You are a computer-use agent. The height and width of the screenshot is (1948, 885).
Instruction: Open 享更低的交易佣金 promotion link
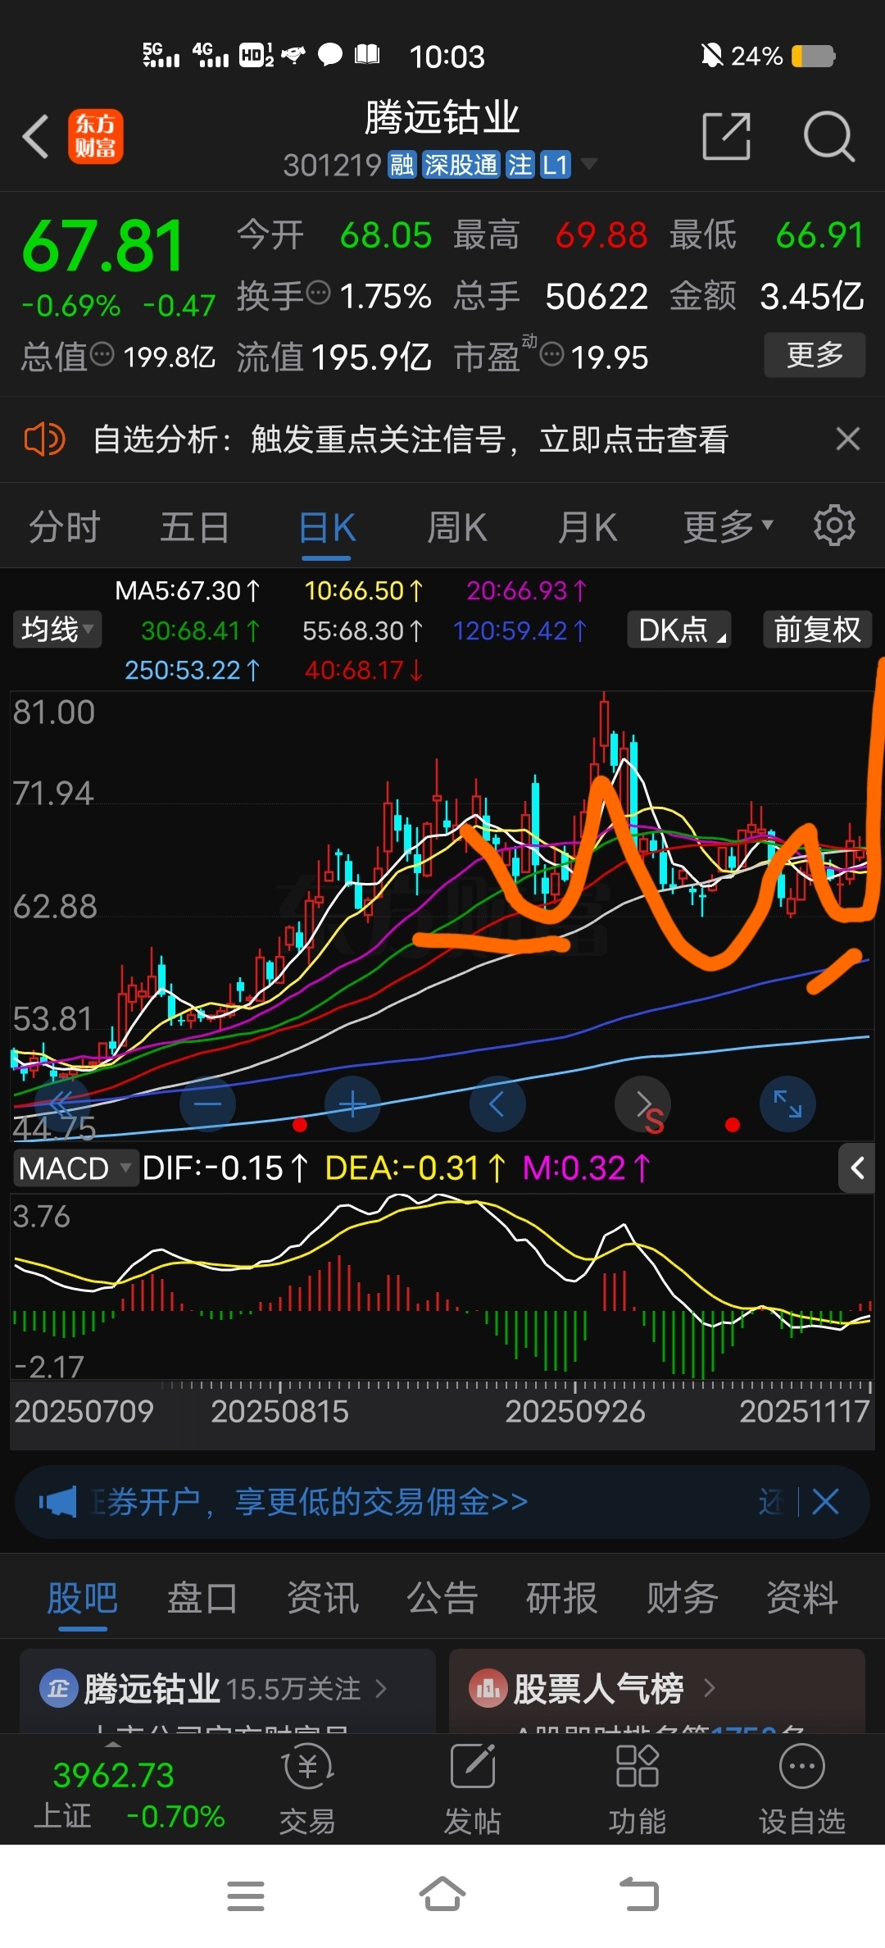(x=381, y=1502)
